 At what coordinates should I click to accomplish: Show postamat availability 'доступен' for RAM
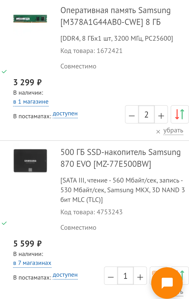(65, 114)
